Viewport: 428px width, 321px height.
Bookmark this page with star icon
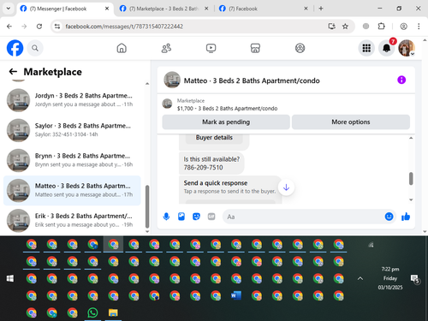pyautogui.click(x=345, y=27)
